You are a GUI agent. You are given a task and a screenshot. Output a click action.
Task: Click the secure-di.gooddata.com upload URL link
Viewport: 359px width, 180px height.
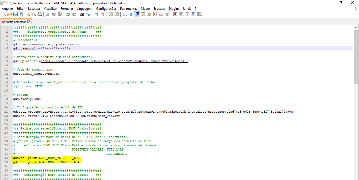[114, 61]
